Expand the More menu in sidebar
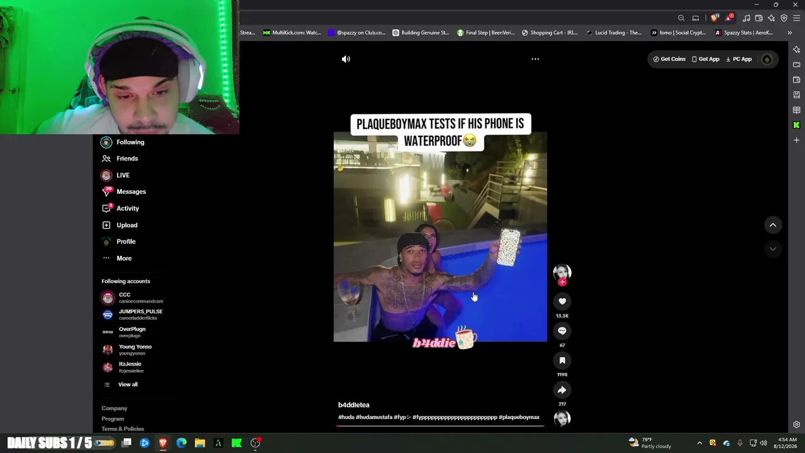The width and height of the screenshot is (805, 453). [117, 259]
